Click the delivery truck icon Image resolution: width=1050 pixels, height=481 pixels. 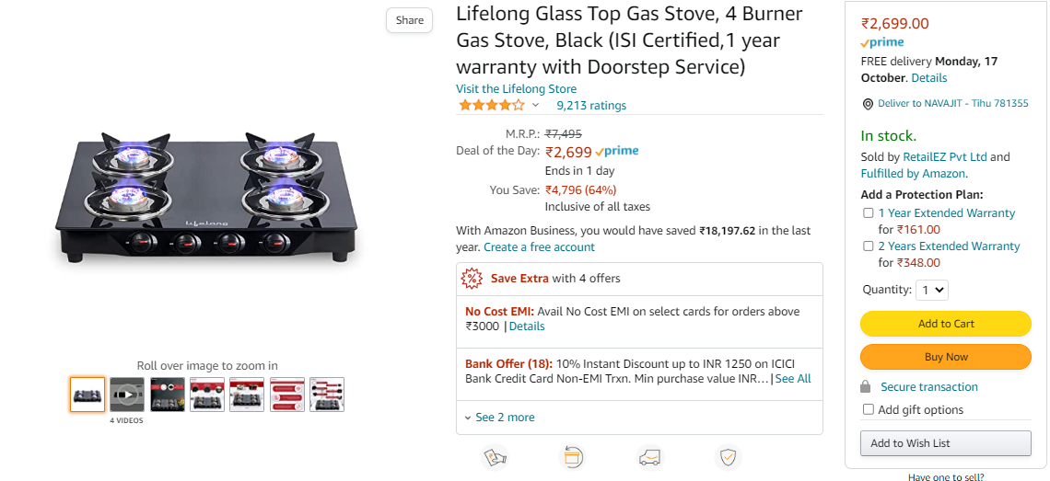point(650,457)
